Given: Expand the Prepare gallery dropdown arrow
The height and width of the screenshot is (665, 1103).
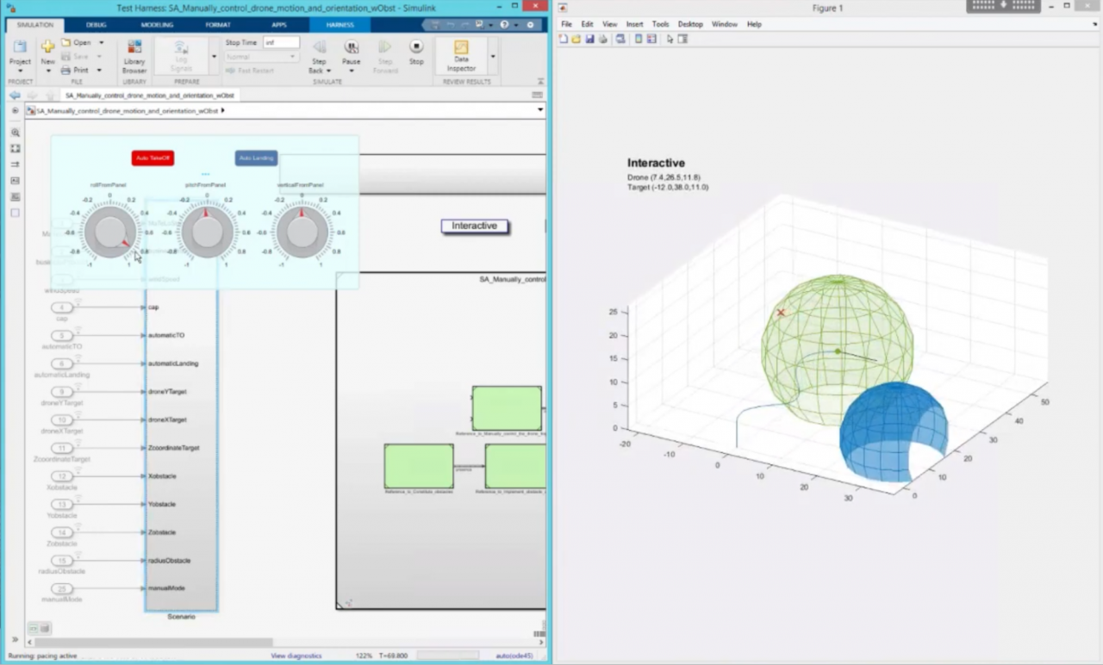Looking at the screenshot, I should tap(215, 57).
